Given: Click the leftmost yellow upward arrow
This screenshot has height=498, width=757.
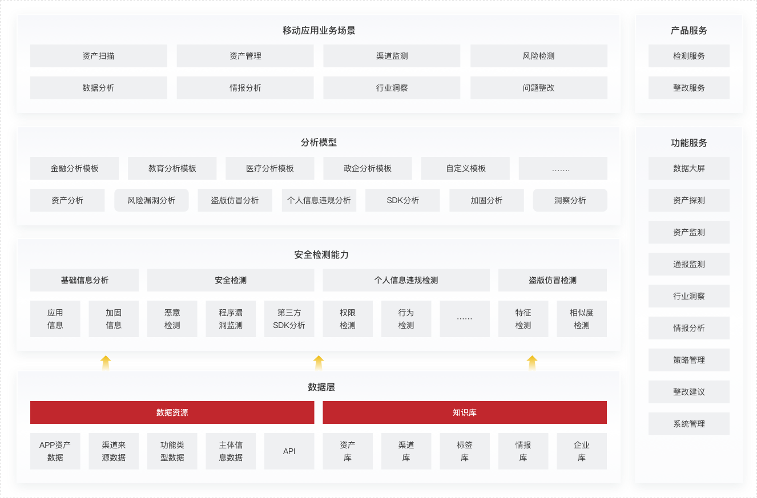Looking at the screenshot, I should [x=106, y=363].
